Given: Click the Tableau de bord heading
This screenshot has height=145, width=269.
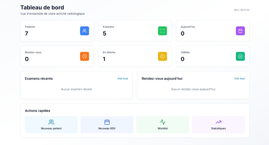Looking at the screenshot, I should [x=42, y=8].
